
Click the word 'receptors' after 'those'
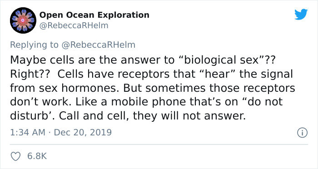(x=269, y=89)
